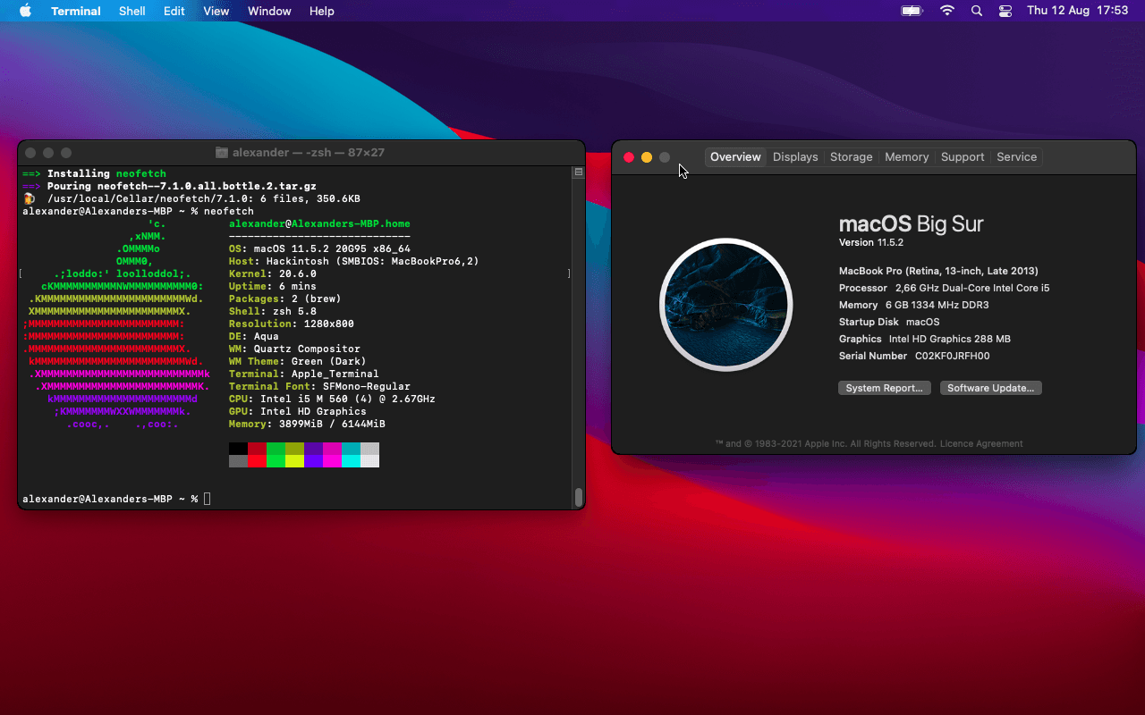Image resolution: width=1145 pixels, height=715 pixels.
Task: Open the Wi-Fi status menu
Action: 947,11
